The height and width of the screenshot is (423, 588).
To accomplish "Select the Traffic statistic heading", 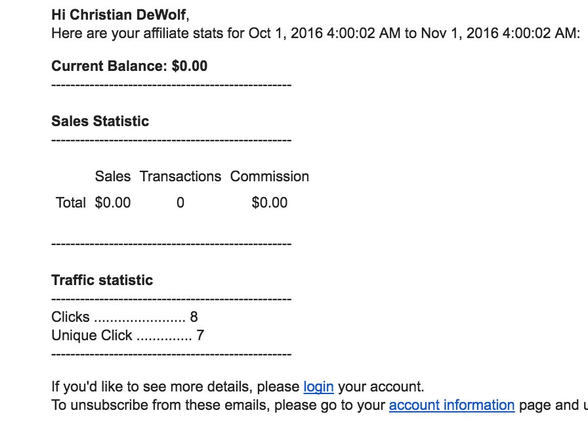I will coord(102,280).
